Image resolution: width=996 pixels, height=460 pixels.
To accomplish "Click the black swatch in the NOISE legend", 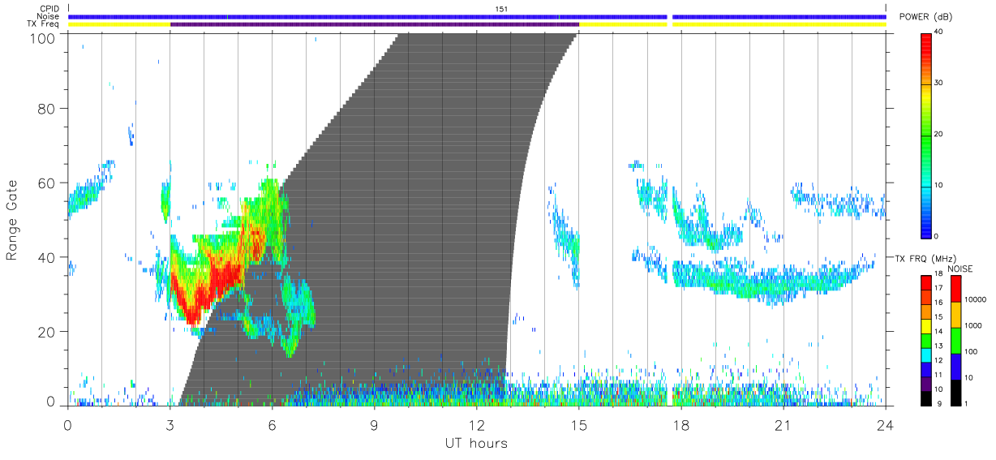I will pos(955,393).
